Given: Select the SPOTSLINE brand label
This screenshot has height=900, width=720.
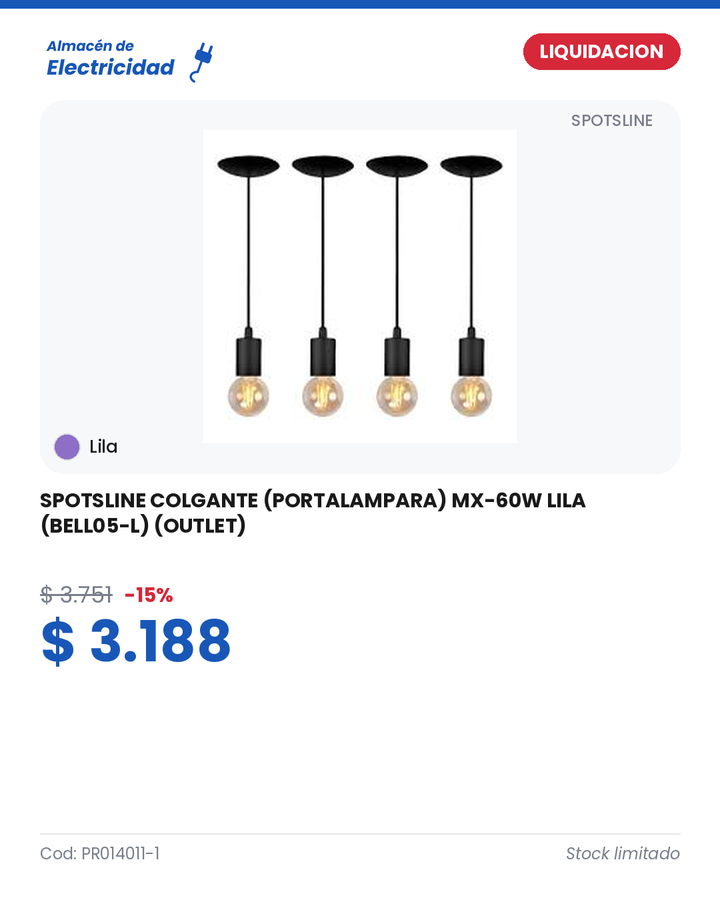Looking at the screenshot, I should pos(611,121).
